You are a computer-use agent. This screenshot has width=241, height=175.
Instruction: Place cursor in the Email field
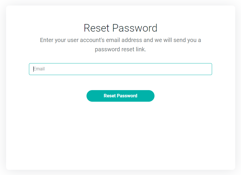pos(120,69)
